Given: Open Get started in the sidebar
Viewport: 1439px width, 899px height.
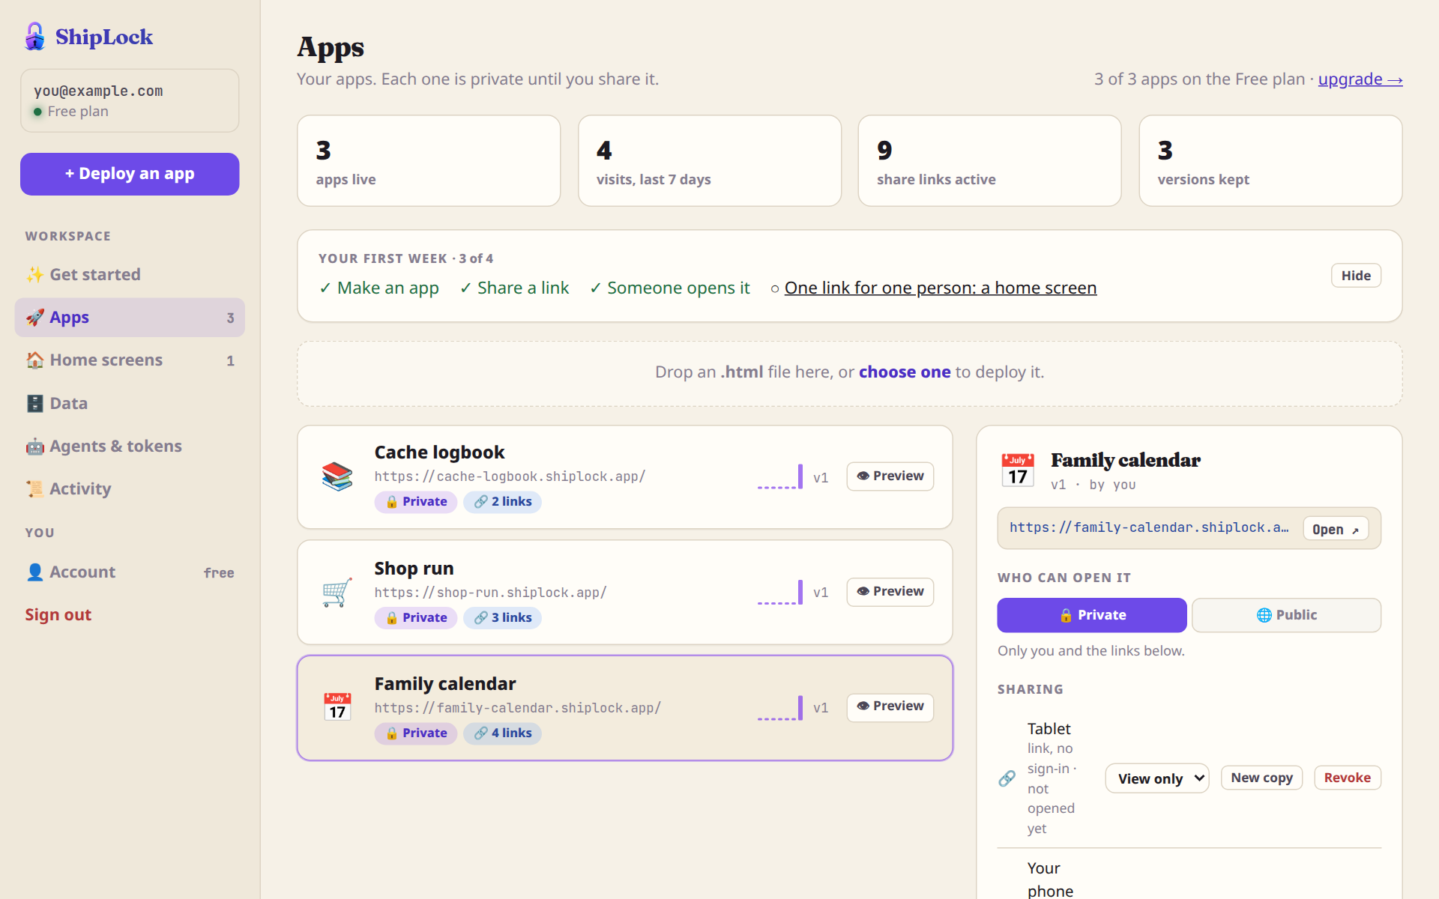Looking at the screenshot, I should click(x=130, y=274).
